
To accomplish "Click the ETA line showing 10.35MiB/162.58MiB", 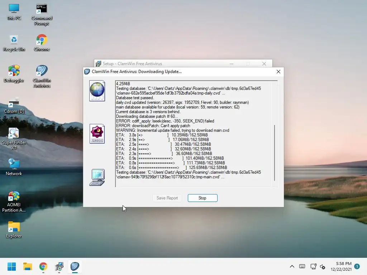I will tap(162, 135).
